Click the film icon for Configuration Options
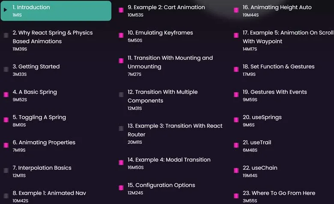334x204 pixels. (x=121, y=188)
